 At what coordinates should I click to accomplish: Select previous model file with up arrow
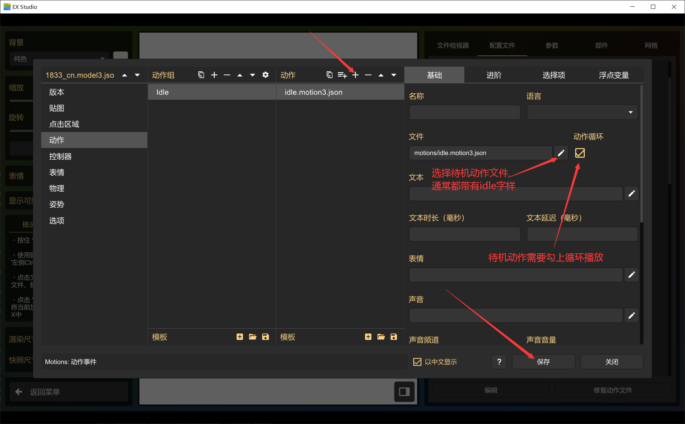click(125, 75)
